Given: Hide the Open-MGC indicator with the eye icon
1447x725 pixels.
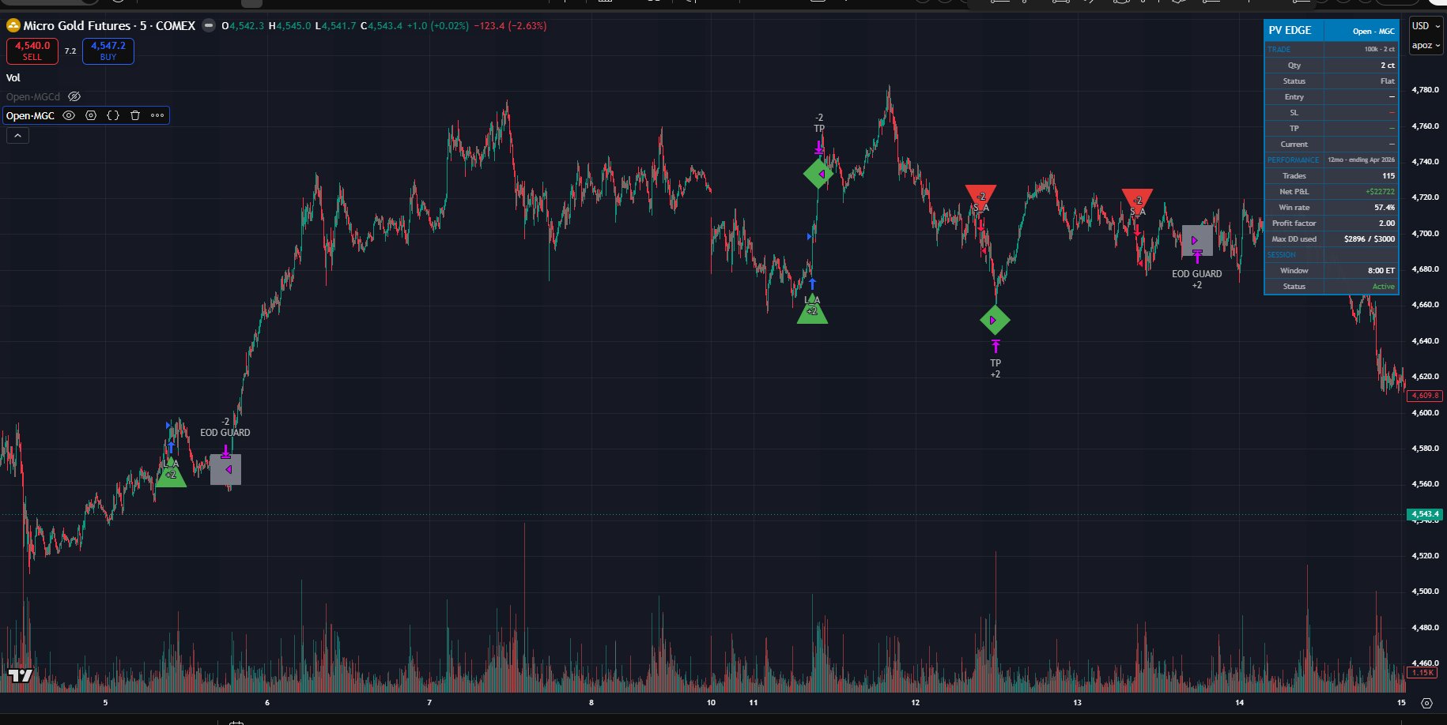Looking at the screenshot, I should click(69, 115).
